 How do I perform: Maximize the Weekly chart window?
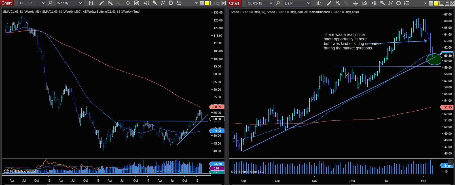click(x=218, y=3)
